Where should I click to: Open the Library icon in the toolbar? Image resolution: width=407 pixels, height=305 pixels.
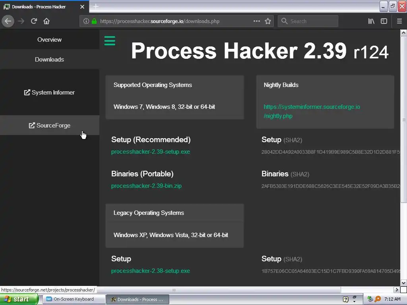[371, 21]
